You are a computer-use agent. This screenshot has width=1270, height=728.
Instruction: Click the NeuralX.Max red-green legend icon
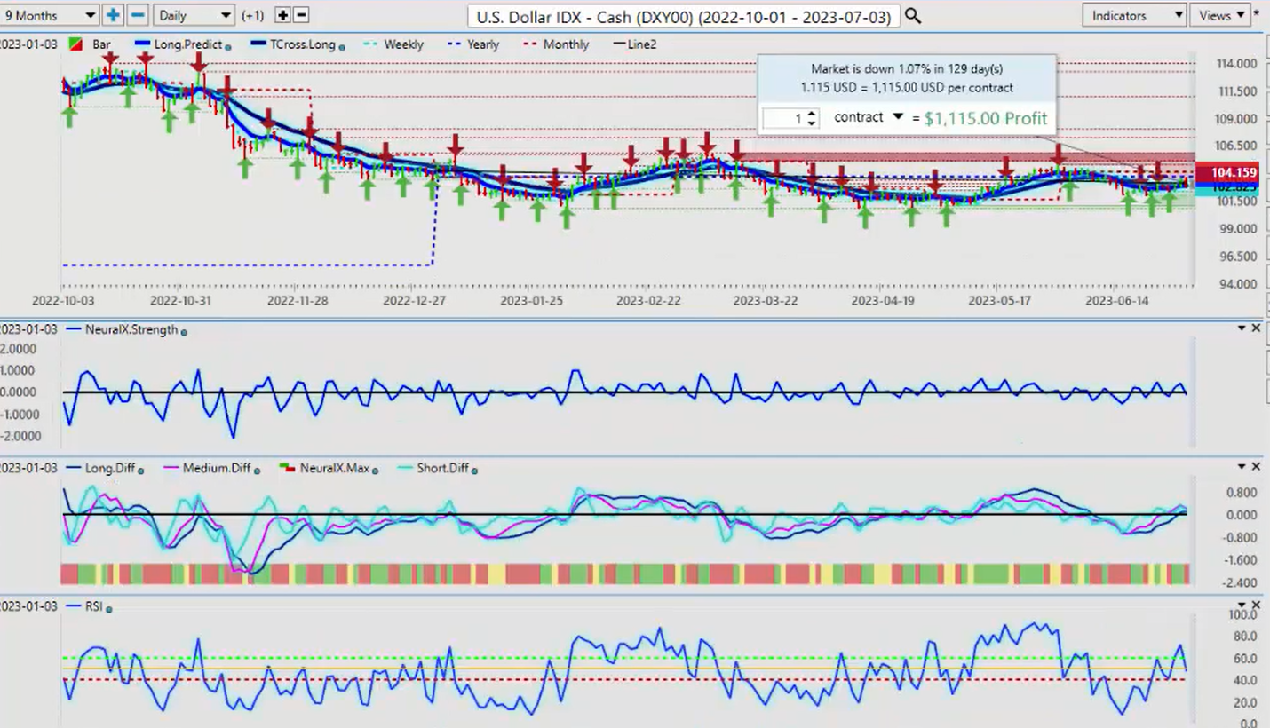point(287,468)
